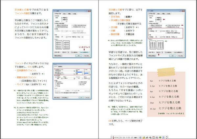Click the size list in Font dialog
Viewport: 197px width, 139px height.
pyautogui.click(x=87, y=72)
